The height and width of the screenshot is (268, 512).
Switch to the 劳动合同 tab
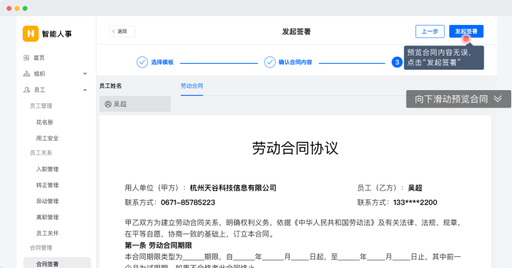click(192, 86)
